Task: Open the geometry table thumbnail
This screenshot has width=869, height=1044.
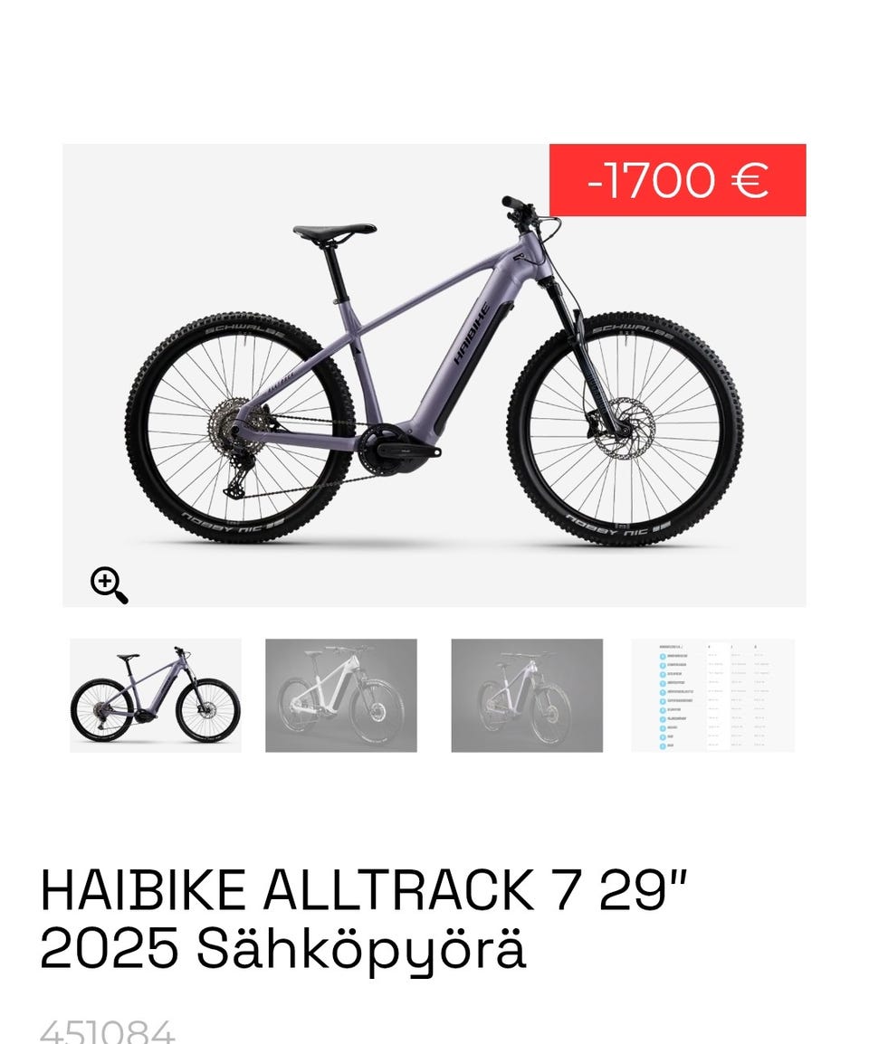Action: click(712, 695)
